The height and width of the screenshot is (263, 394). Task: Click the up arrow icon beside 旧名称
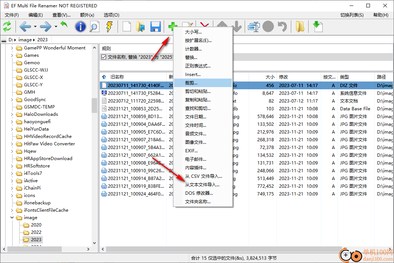[104, 77]
